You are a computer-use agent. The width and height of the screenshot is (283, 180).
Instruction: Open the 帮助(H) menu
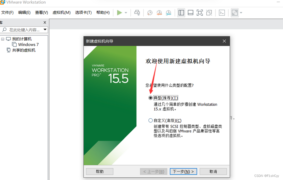point(103,12)
